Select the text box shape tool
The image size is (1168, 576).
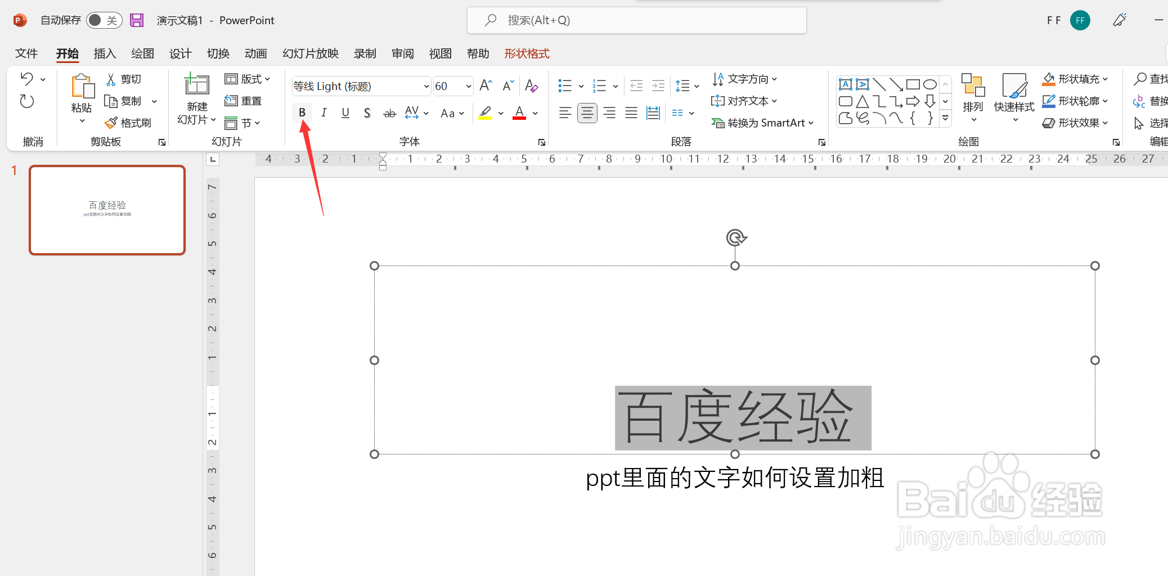click(x=845, y=84)
